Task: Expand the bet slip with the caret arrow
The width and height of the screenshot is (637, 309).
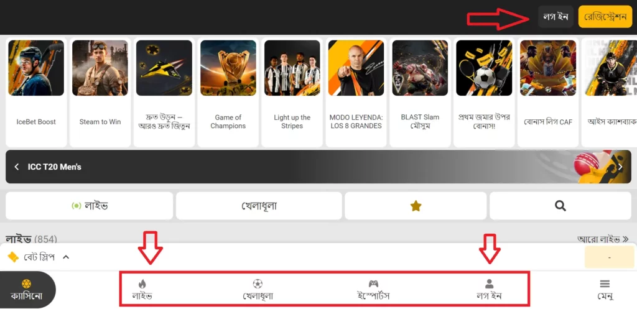Action: point(66,257)
